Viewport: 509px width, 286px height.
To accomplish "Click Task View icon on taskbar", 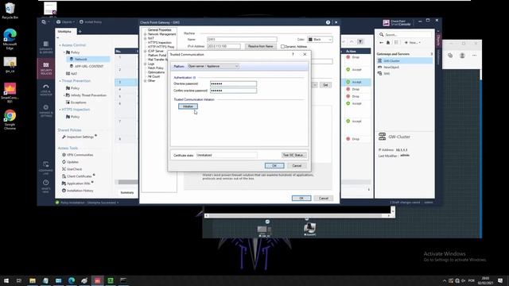I will pos(19,280).
